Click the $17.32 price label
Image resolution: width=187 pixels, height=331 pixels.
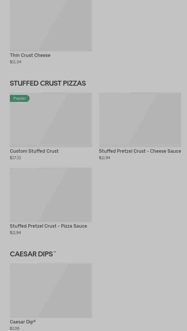15,158
